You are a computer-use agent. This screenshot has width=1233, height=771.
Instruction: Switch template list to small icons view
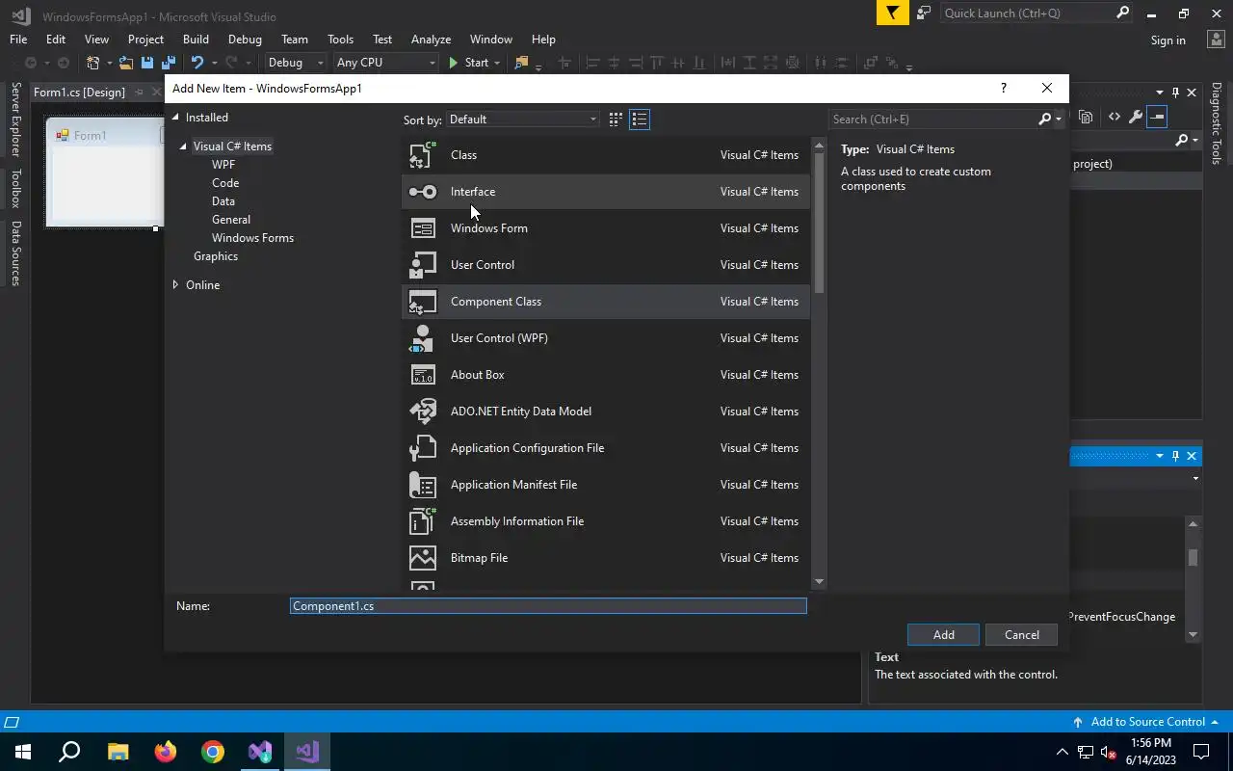[x=640, y=120]
